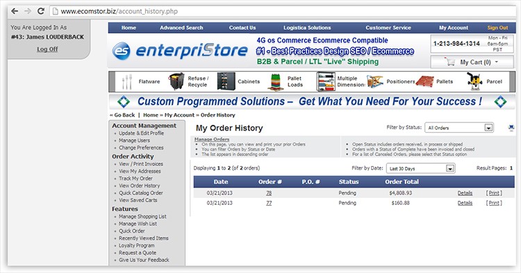Open the Filter by Date dropdown
This screenshot has width=521, height=273.
click(x=421, y=168)
